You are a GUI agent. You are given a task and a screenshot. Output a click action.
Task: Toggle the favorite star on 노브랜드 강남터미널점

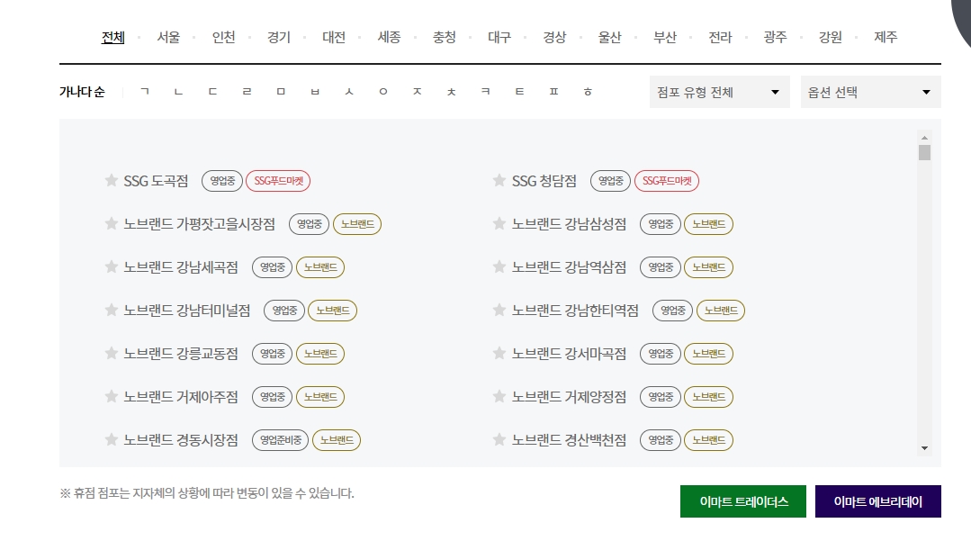coord(110,310)
